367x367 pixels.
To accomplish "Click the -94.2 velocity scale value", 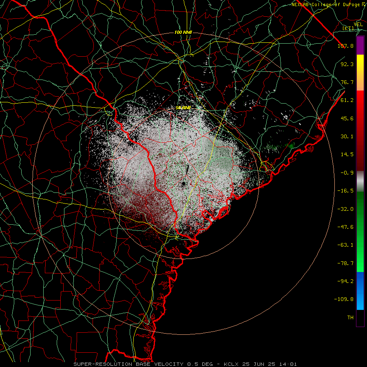I will click(345, 281).
